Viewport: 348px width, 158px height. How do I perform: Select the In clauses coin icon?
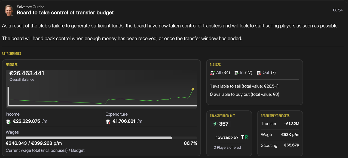(236, 73)
